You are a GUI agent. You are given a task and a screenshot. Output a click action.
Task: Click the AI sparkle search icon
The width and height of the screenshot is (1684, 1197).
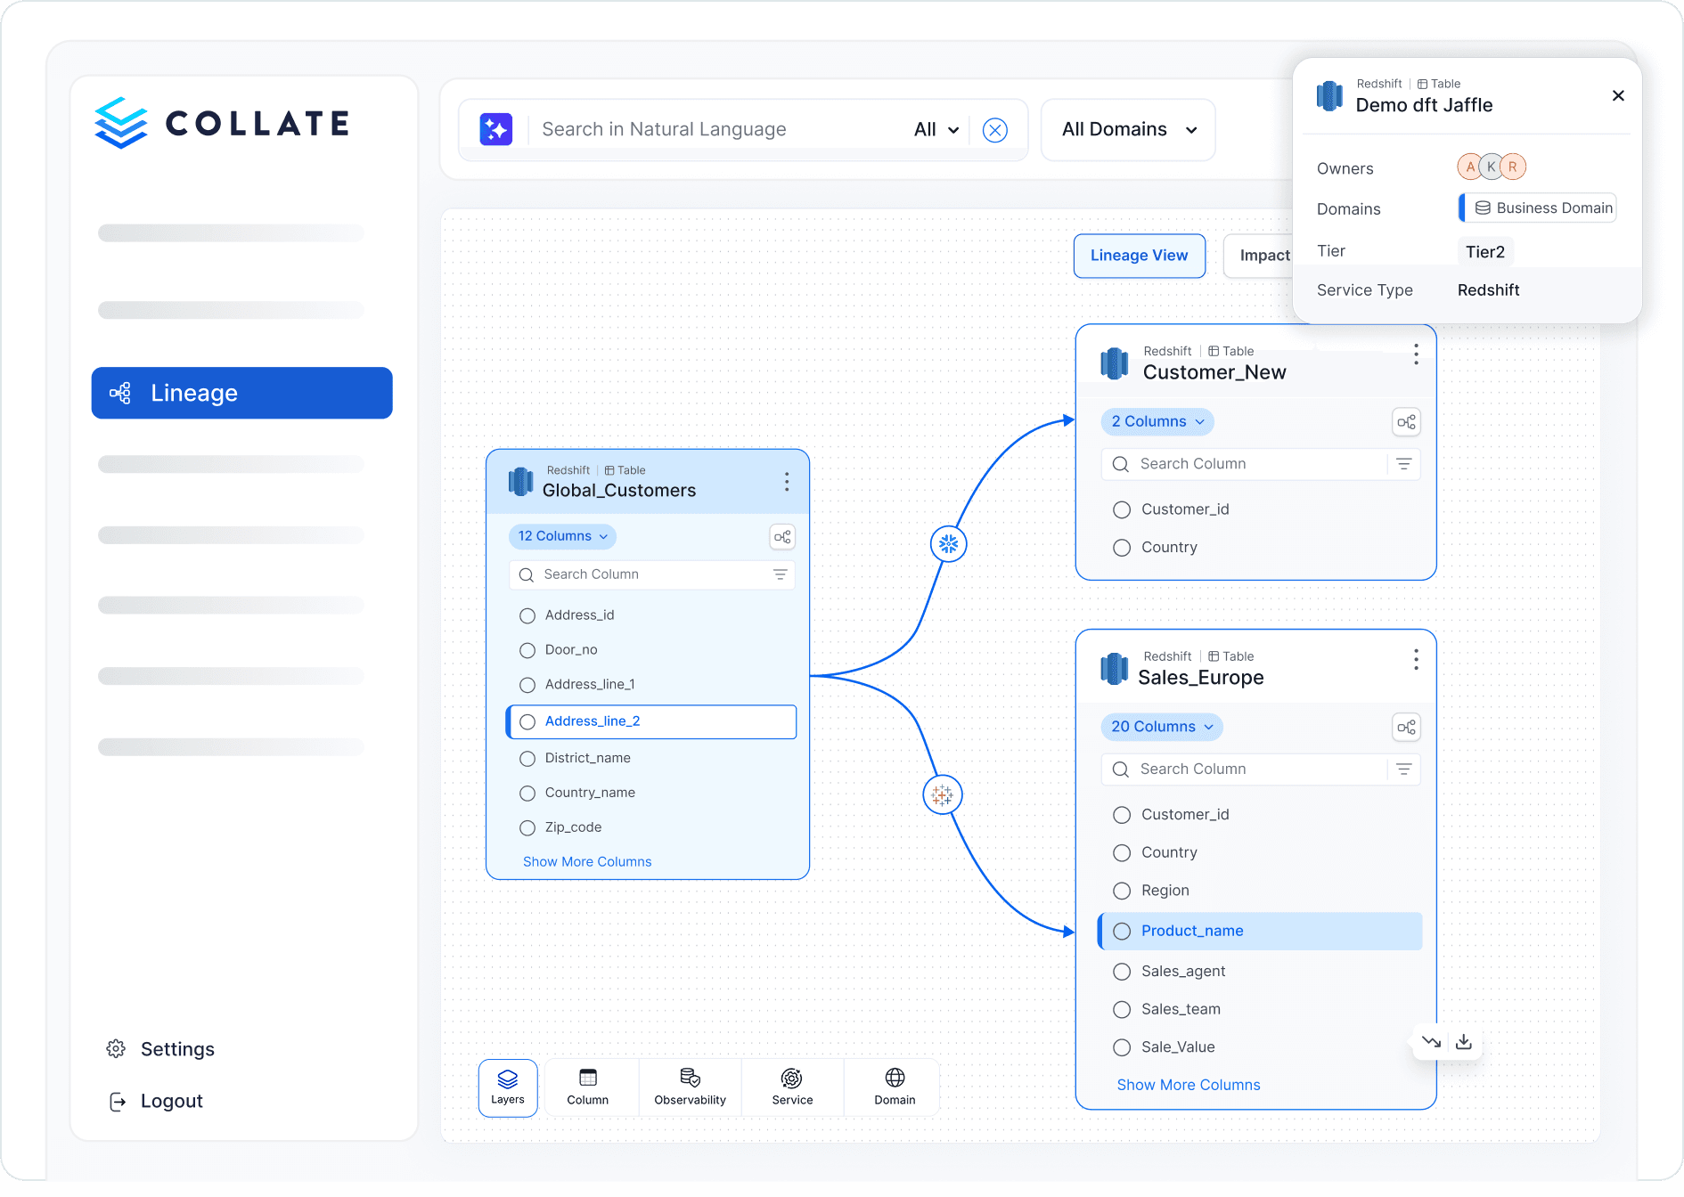click(x=495, y=129)
